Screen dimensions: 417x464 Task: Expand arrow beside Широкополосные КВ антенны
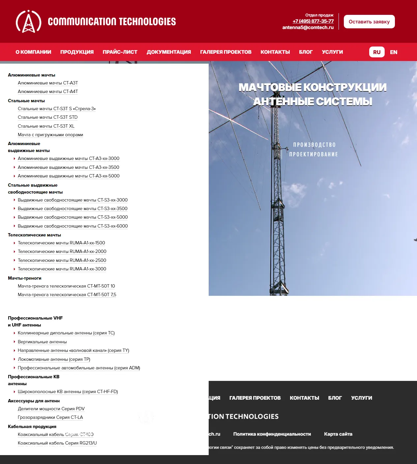[15, 392]
